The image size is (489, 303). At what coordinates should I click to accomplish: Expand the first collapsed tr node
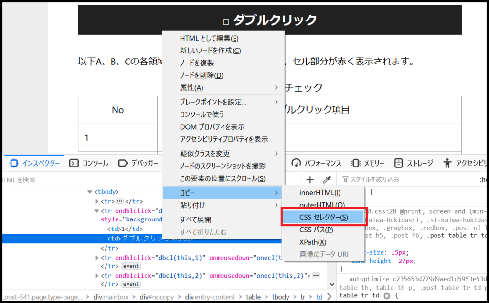click(96, 201)
